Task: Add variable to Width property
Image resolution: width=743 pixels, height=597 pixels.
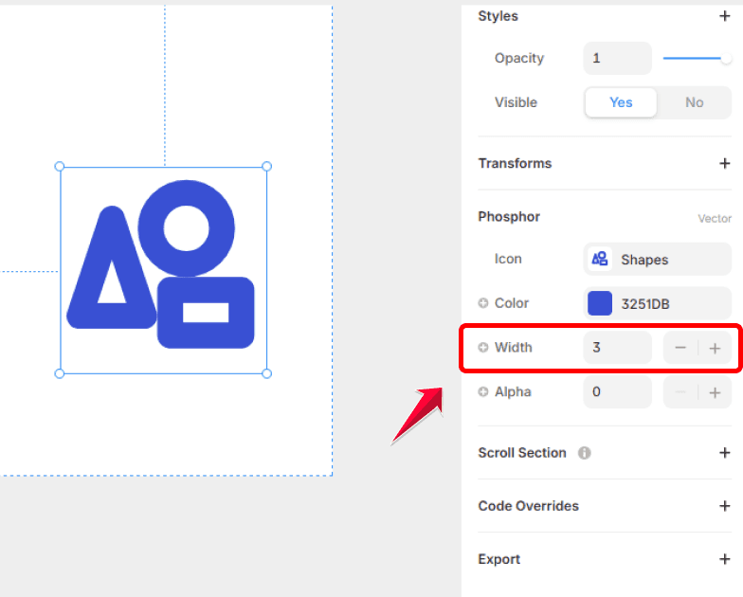Action: [x=483, y=347]
